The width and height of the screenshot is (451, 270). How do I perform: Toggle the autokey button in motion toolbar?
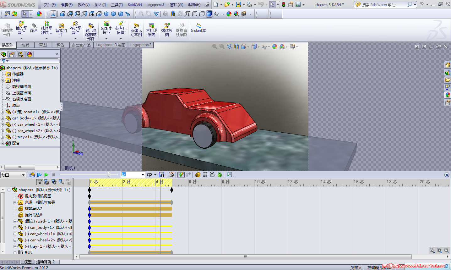[x=181, y=175]
